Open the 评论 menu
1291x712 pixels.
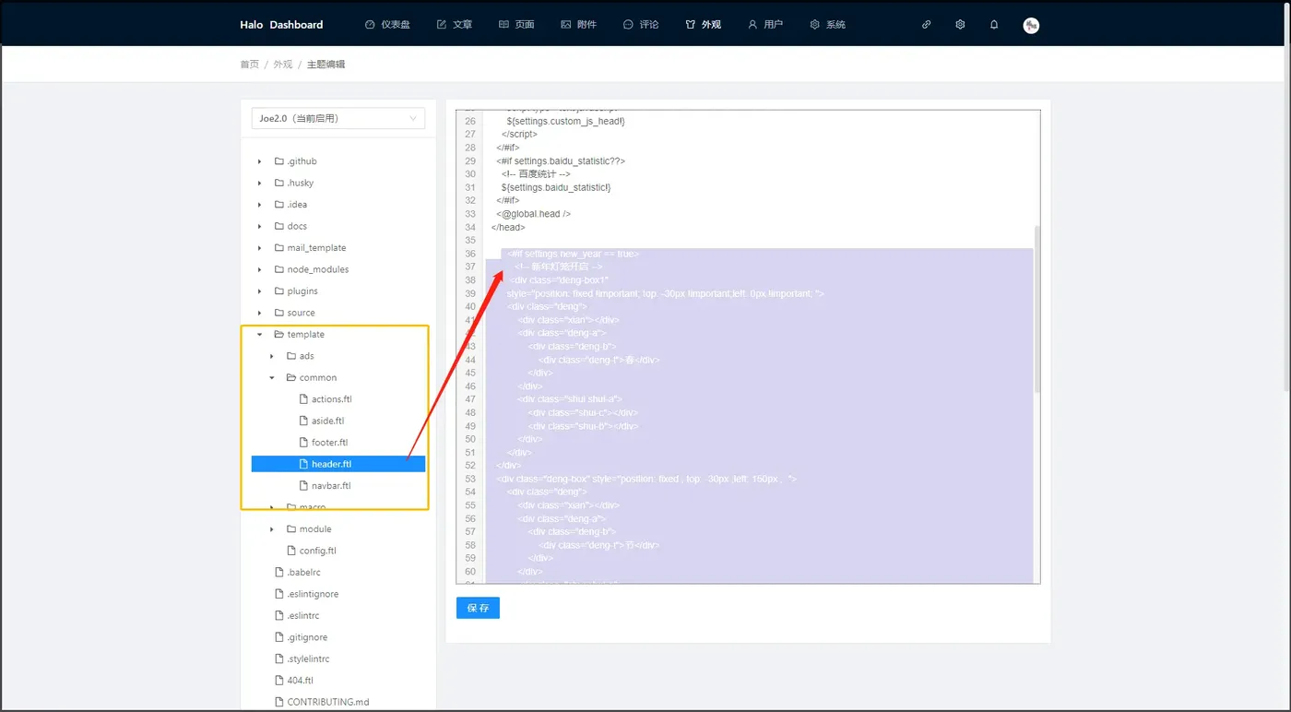(641, 25)
